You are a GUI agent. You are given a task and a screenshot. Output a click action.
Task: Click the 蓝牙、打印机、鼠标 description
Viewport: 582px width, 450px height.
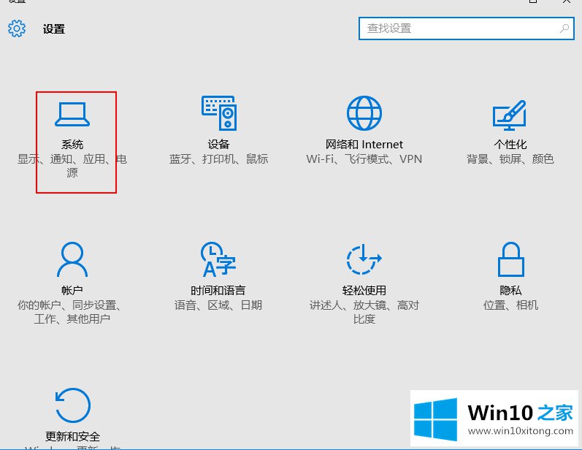pos(218,159)
